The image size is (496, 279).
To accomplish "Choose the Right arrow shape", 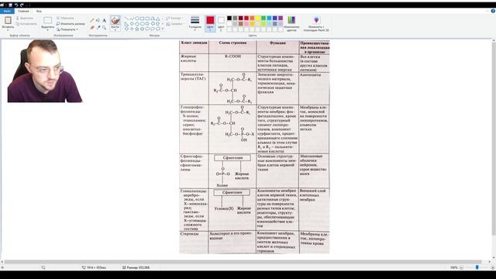I will pyautogui.click(x=147, y=24).
